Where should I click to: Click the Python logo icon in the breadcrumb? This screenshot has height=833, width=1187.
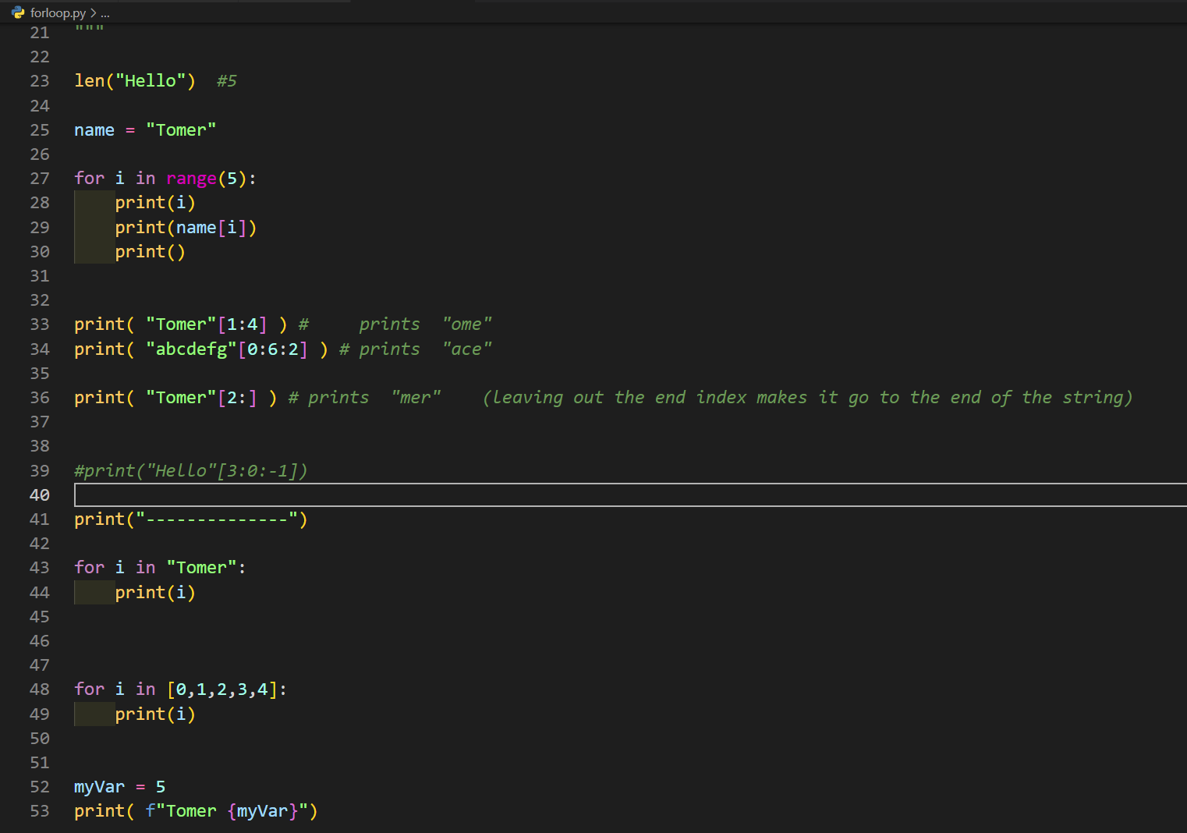[x=17, y=12]
